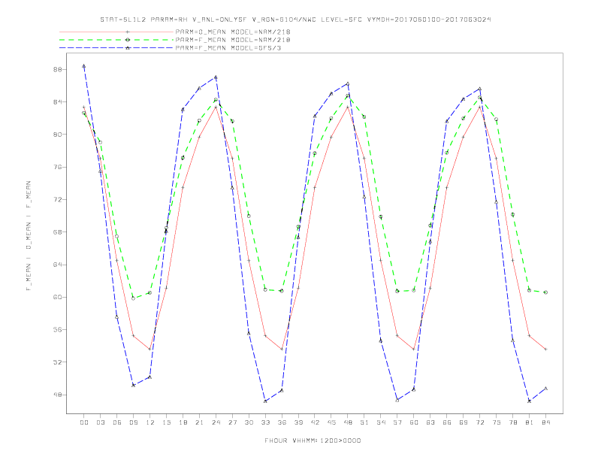Screen dimensions: 595x460
Task: Click the y-axis tick label 68
Action: 58,232
